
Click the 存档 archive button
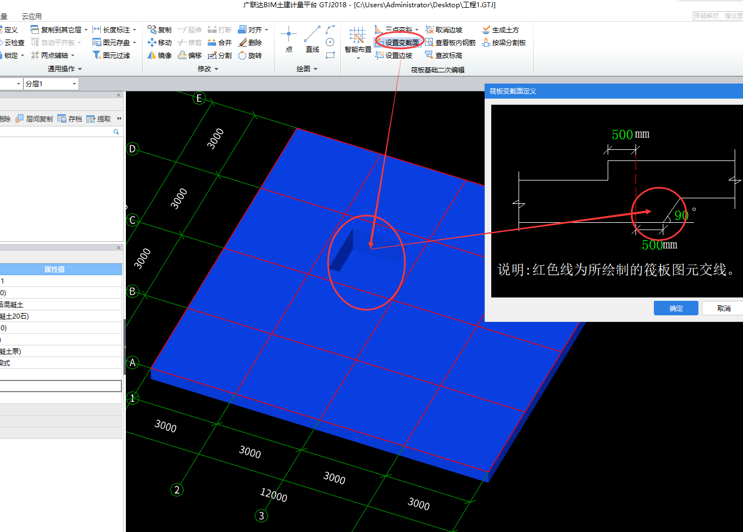pos(70,119)
